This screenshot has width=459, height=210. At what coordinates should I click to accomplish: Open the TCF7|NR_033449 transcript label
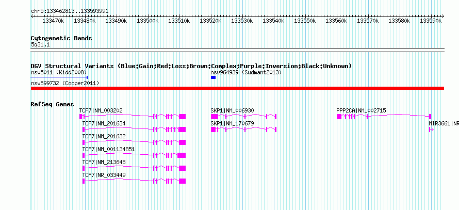tap(104, 175)
